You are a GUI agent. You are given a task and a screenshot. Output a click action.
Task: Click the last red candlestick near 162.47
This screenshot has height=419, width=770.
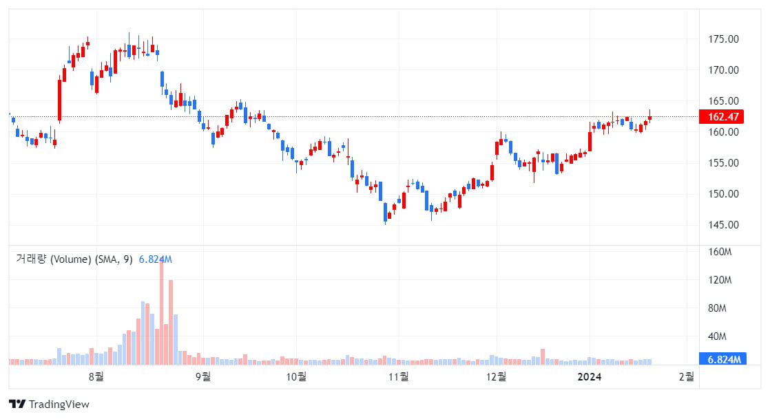pyautogui.click(x=649, y=118)
